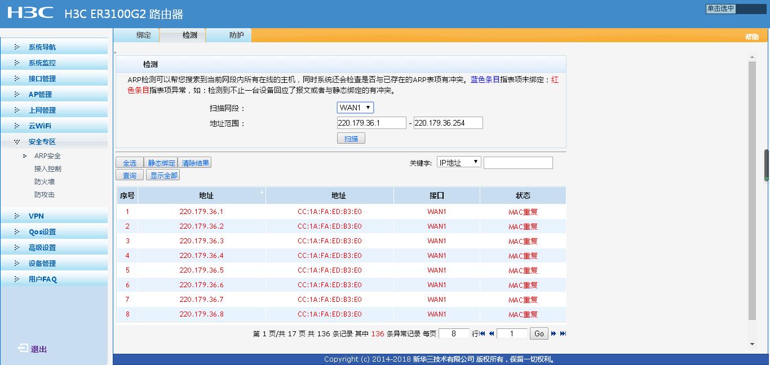The height and width of the screenshot is (365, 770).
Task: Click the logout (退出) icon
Action: point(23,349)
